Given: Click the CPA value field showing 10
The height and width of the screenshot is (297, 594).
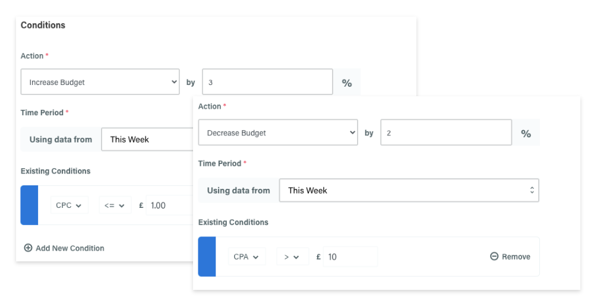Looking at the screenshot, I should [x=350, y=257].
